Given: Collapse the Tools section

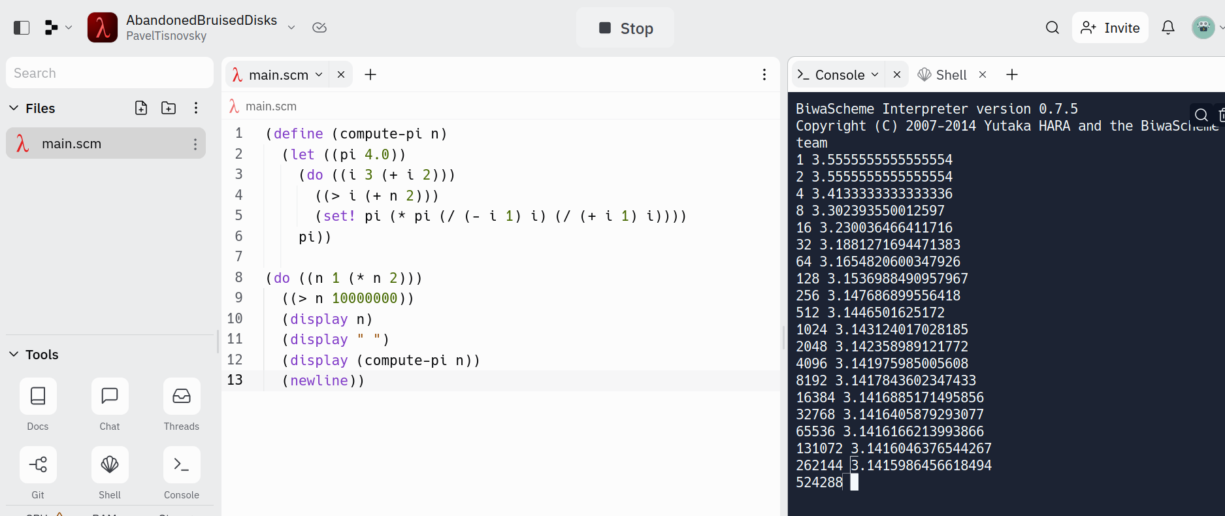Looking at the screenshot, I should [x=14, y=354].
